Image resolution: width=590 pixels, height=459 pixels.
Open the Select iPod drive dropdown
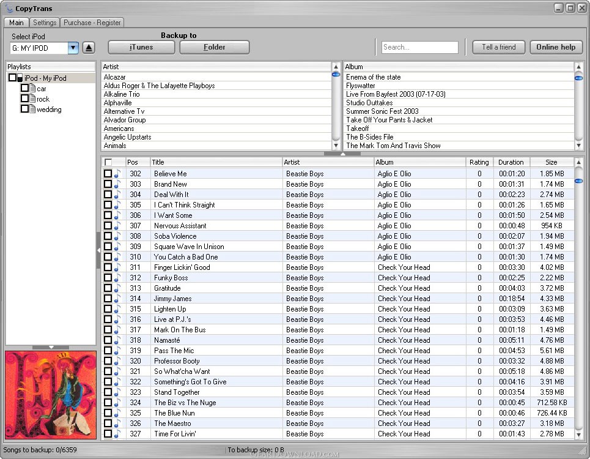tap(73, 48)
